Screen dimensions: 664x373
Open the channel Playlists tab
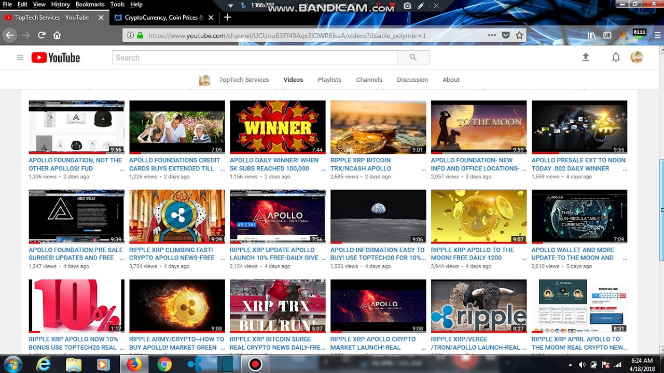pyautogui.click(x=329, y=80)
